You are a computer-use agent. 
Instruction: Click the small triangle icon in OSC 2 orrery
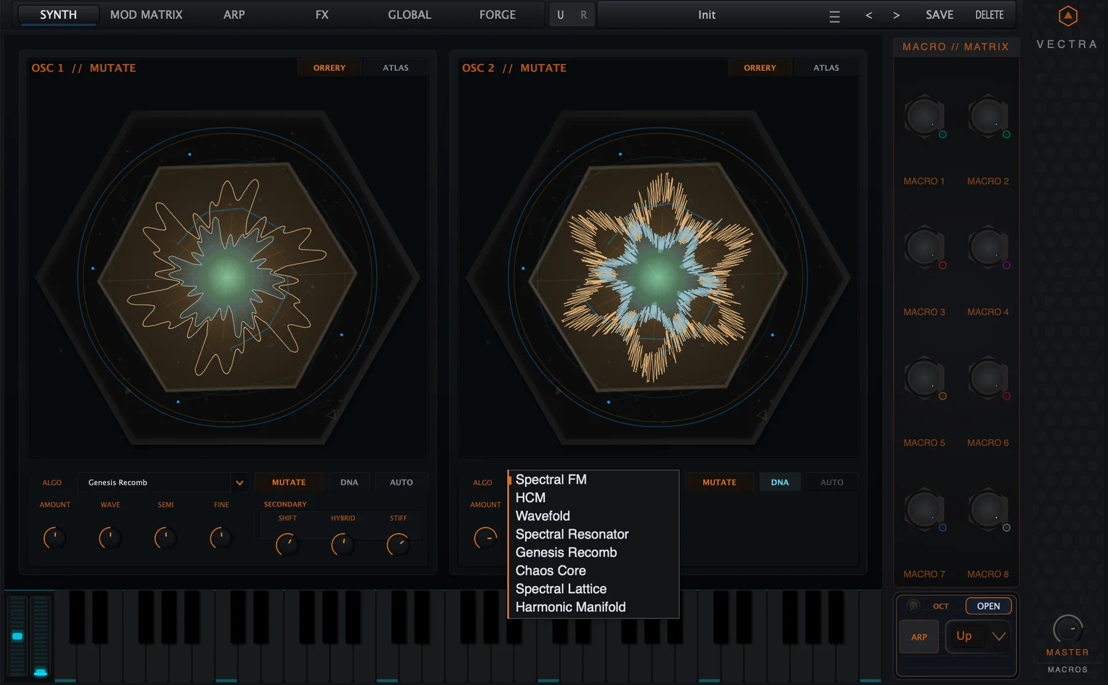click(x=761, y=414)
